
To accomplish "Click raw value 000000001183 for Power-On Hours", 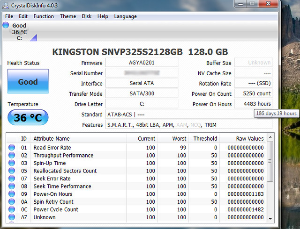I will click(x=246, y=194).
